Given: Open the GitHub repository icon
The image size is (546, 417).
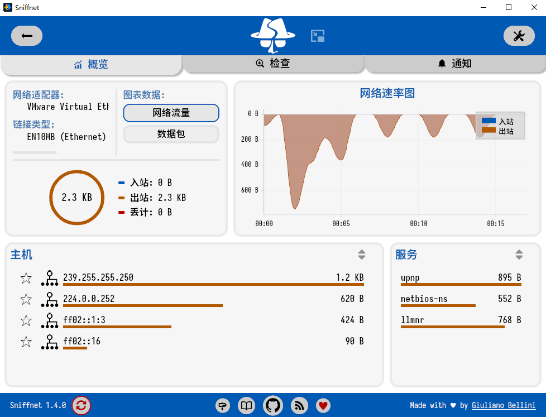Looking at the screenshot, I should pyautogui.click(x=273, y=406).
